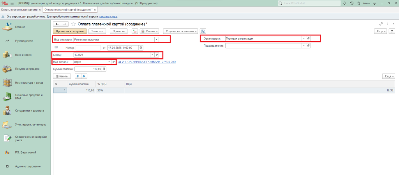Show Дт/Кт postings icon
399x175 pixels.
coord(134,31)
